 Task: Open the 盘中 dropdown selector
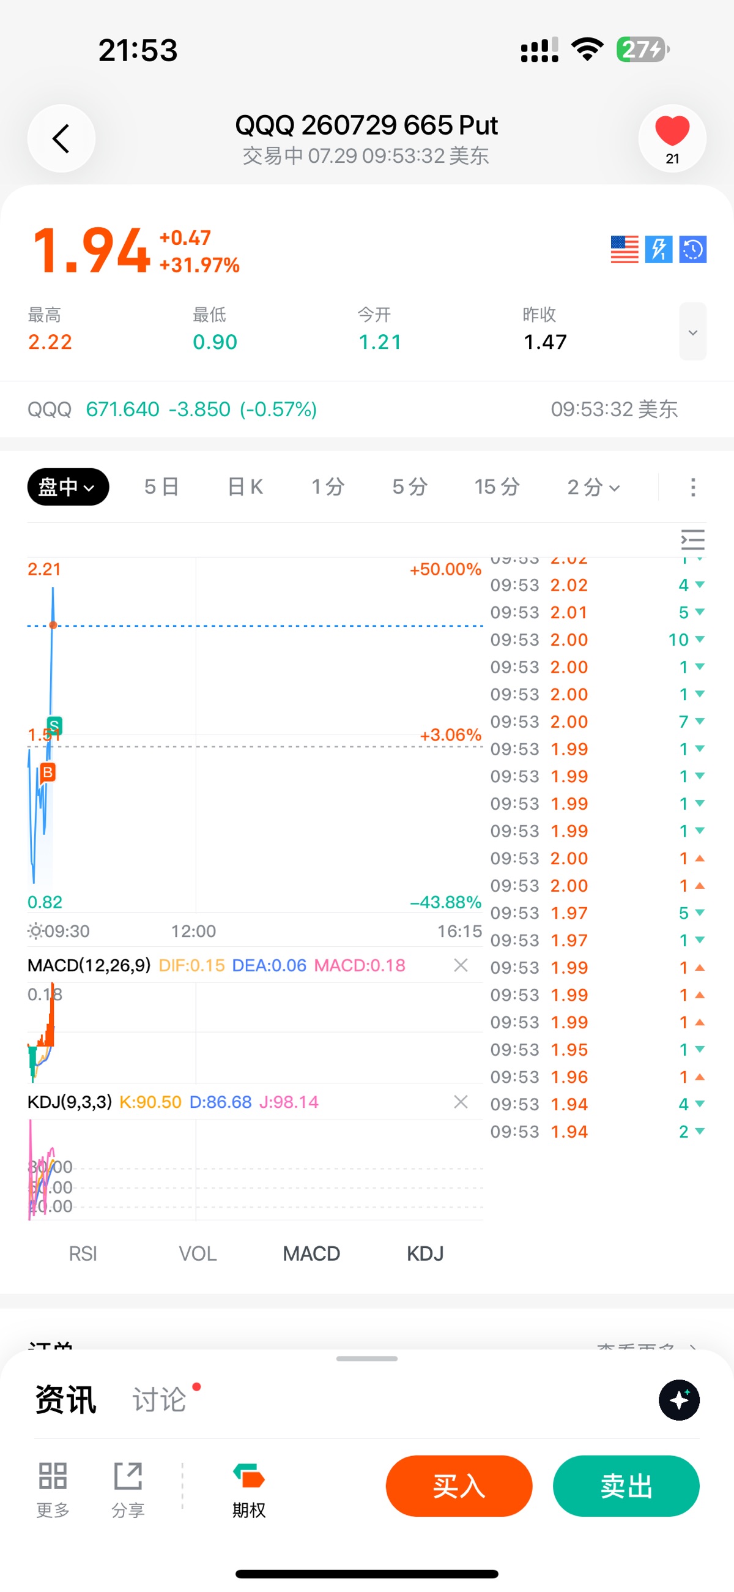pyautogui.click(x=68, y=487)
